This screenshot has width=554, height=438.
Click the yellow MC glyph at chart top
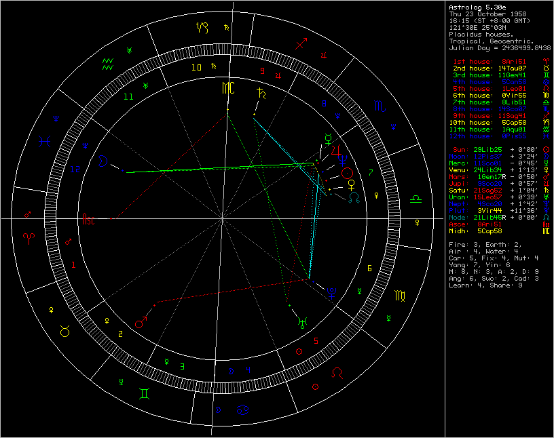tap(227, 88)
